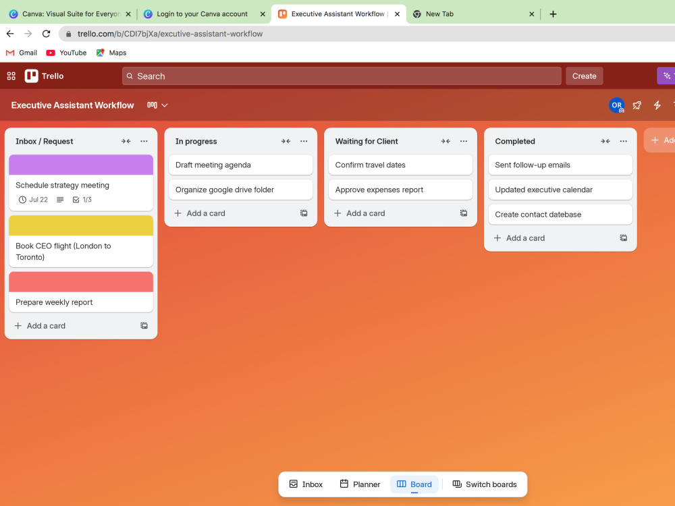Create from template in Completed list
675x506 pixels.
coord(623,238)
